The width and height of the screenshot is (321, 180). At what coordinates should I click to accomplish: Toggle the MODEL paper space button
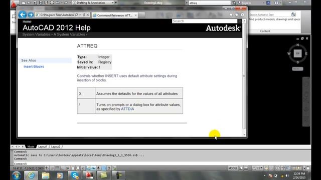pos(233,168)
